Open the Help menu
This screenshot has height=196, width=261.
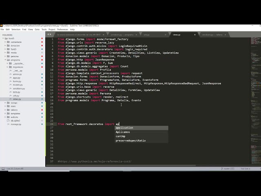point(72,29)
